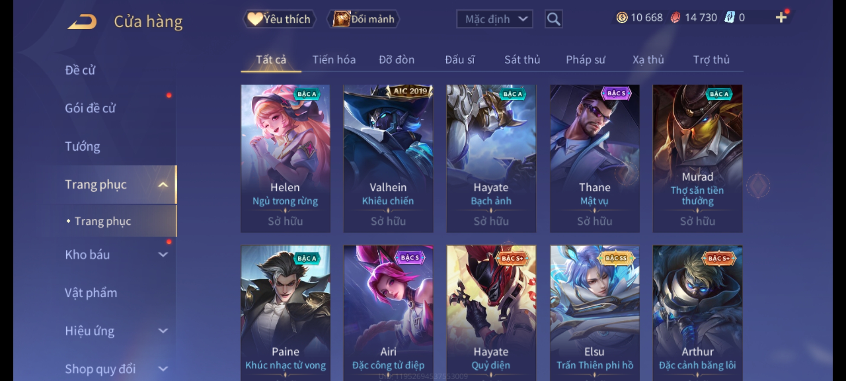Select the Tiến hóa tab
Screen dimensions: 846x381
[x=334, y=60]
